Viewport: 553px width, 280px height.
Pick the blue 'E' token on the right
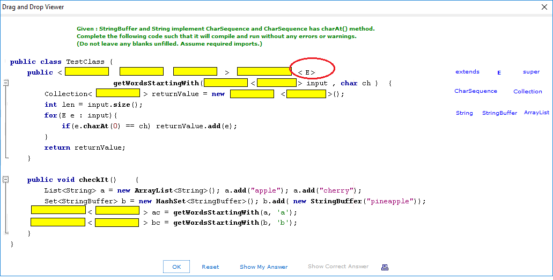pos(499,72)
